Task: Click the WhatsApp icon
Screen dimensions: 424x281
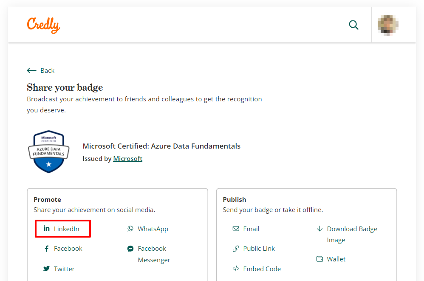Action: click(x=130, y=229)
